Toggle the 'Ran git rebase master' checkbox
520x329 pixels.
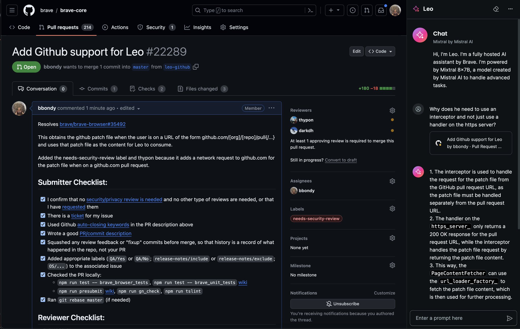coord(43,300)
